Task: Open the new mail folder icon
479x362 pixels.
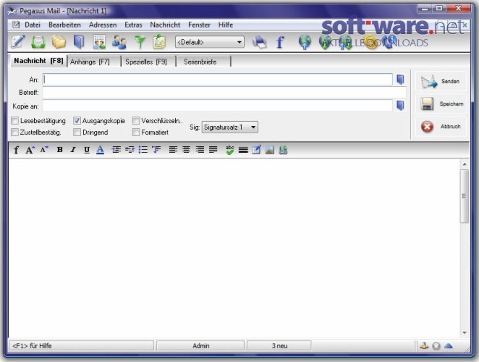Action: click(x=38, y=41)
